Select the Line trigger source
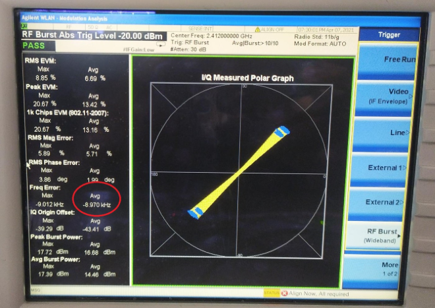Image resolution: width=435 pixels, height=308 pixels. (x=390, y=133)
